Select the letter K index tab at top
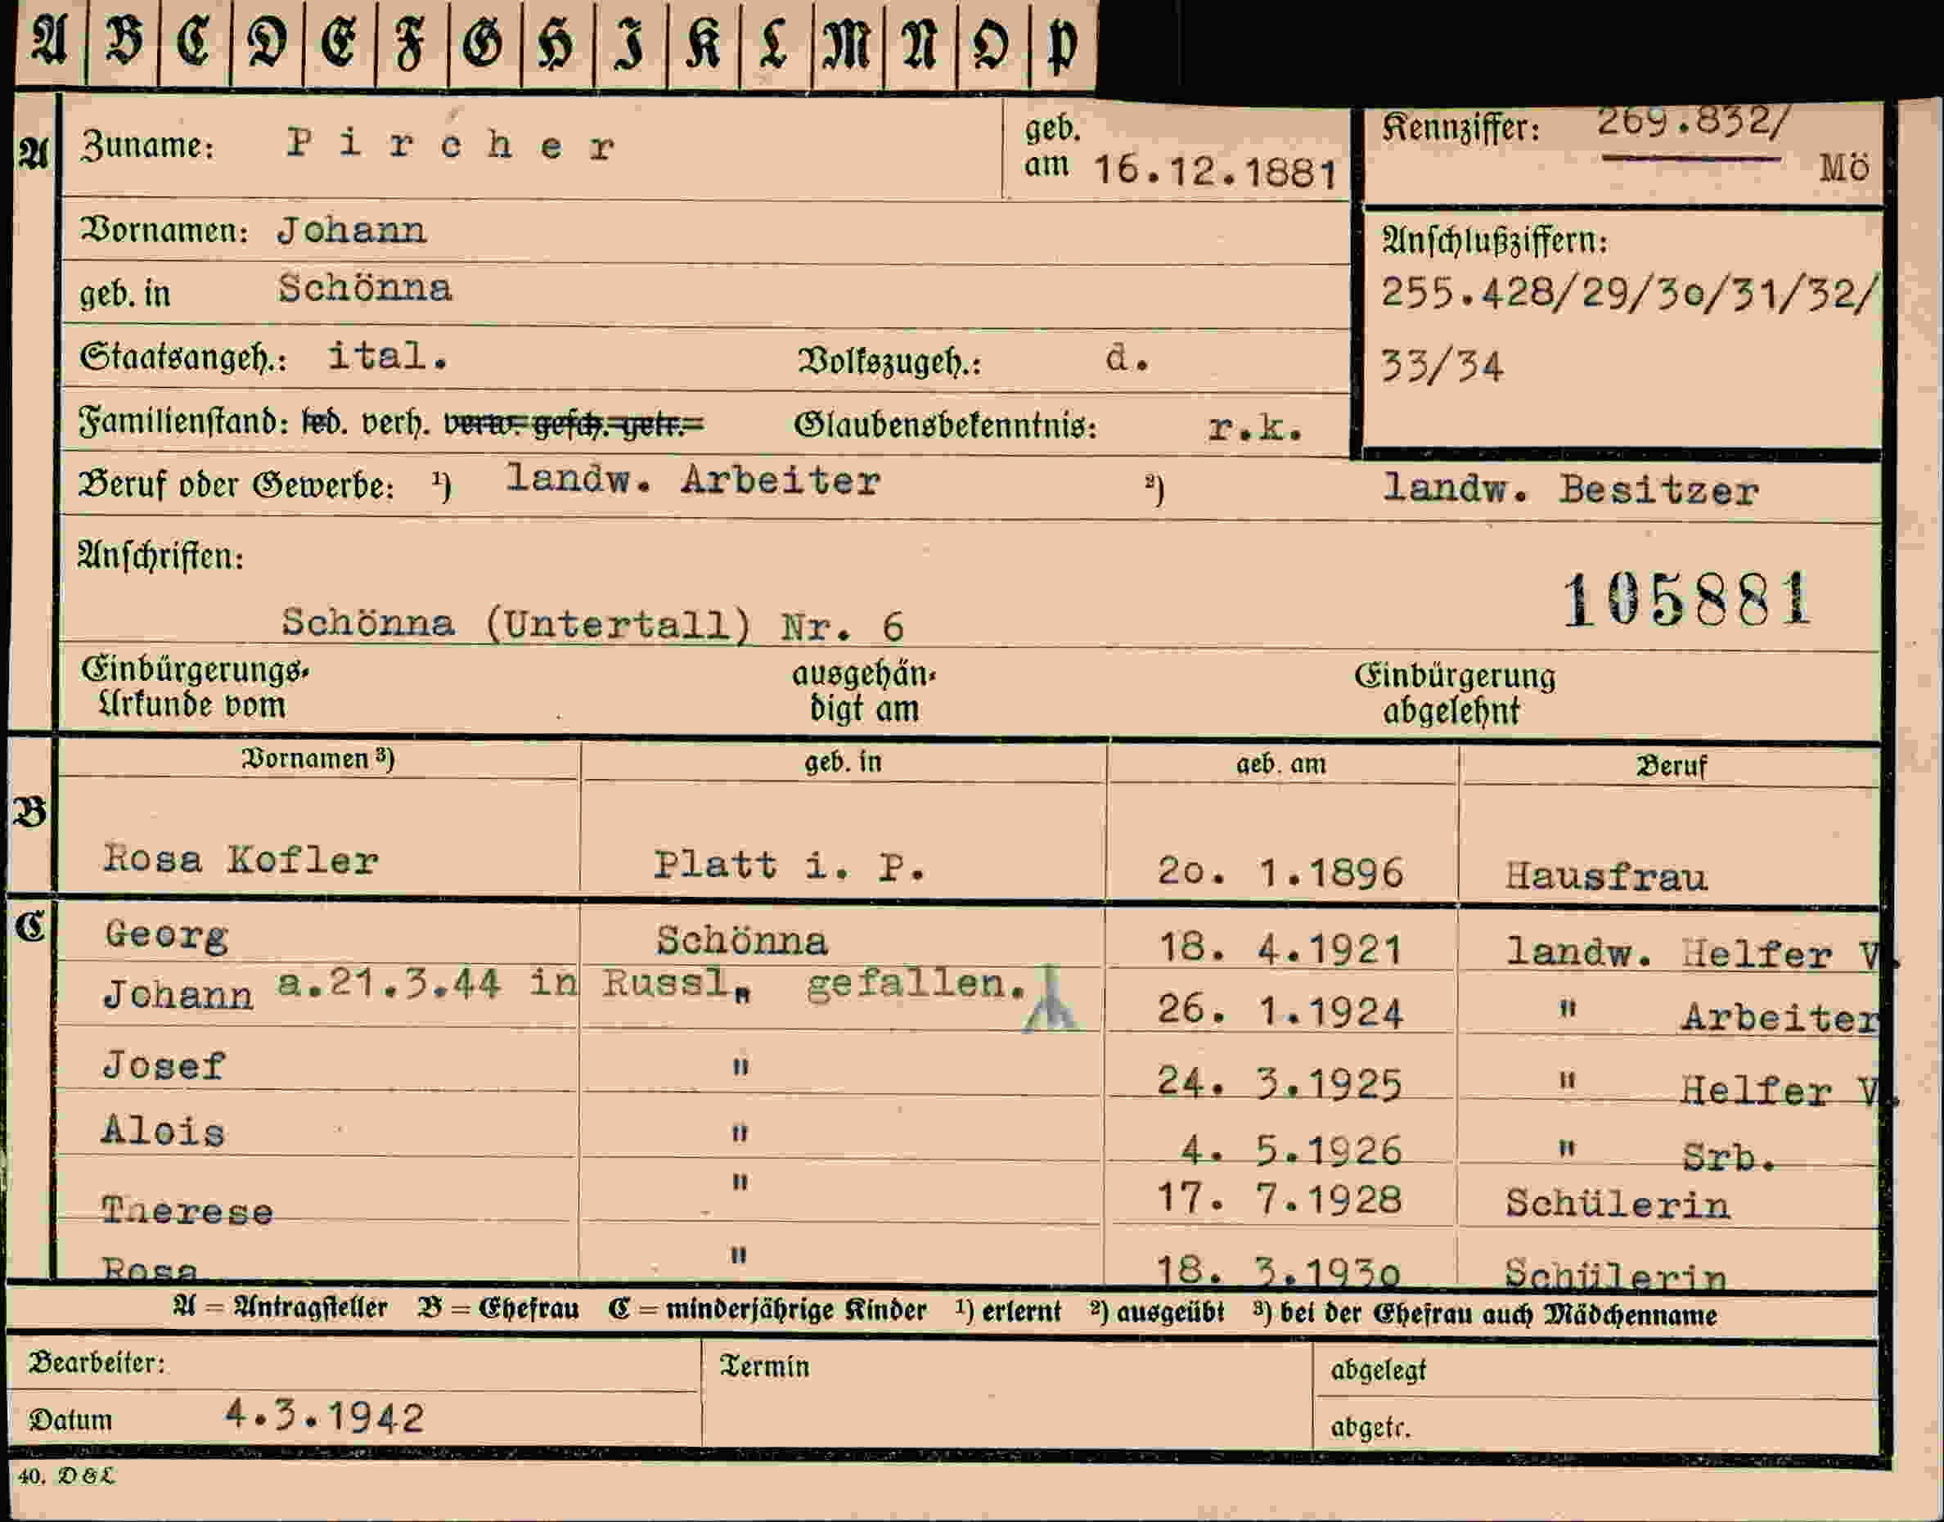 pos(703,43)
